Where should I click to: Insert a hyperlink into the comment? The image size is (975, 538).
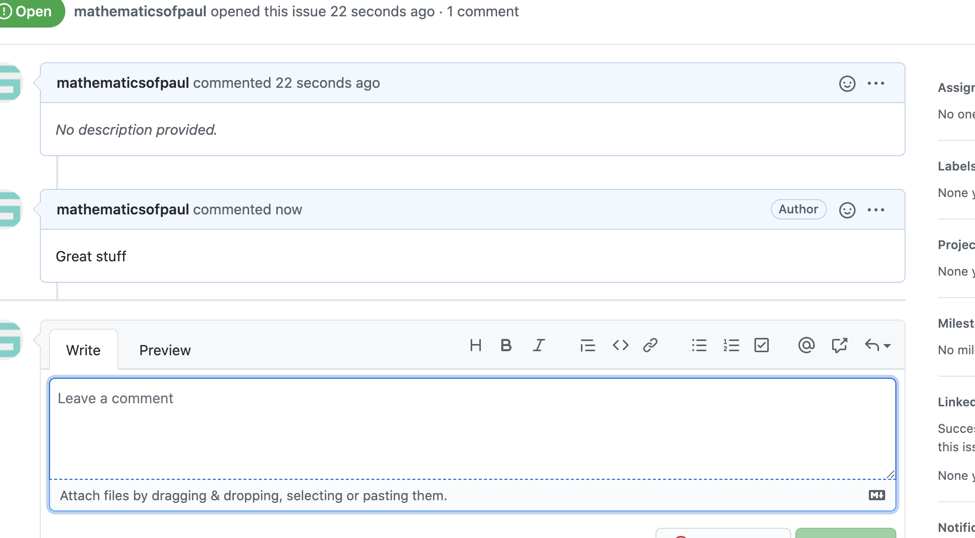tap(650, 345)
